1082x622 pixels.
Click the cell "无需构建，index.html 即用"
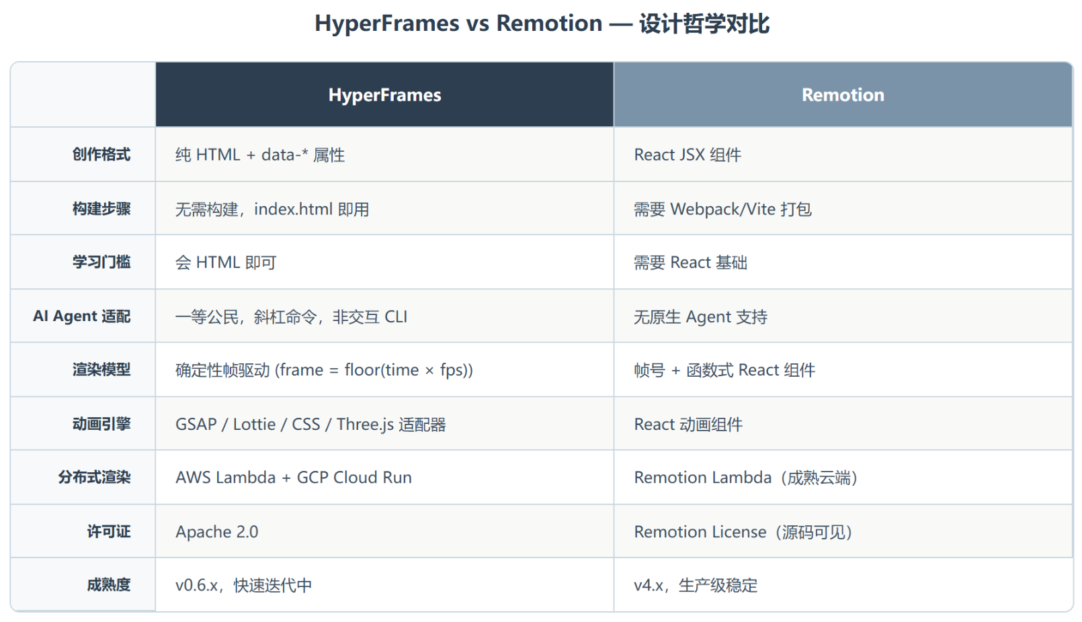(x=384, y=209)
